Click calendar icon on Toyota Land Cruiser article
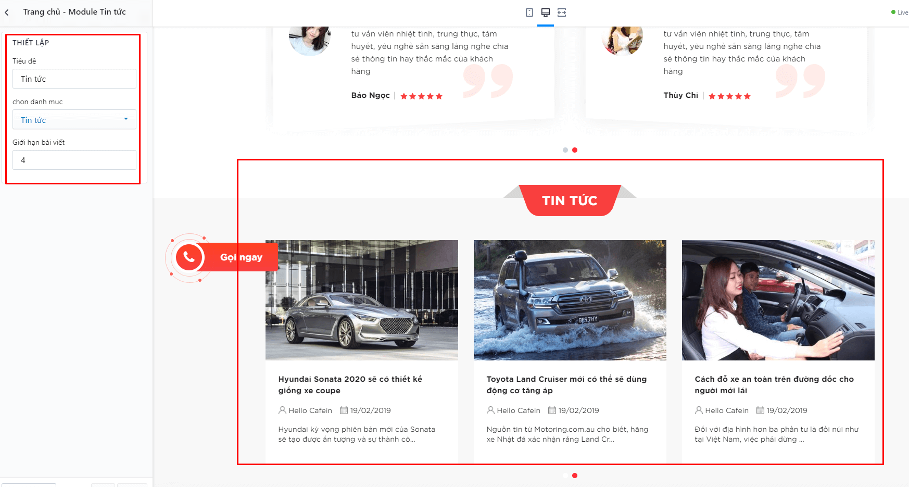 click(552, 410)
